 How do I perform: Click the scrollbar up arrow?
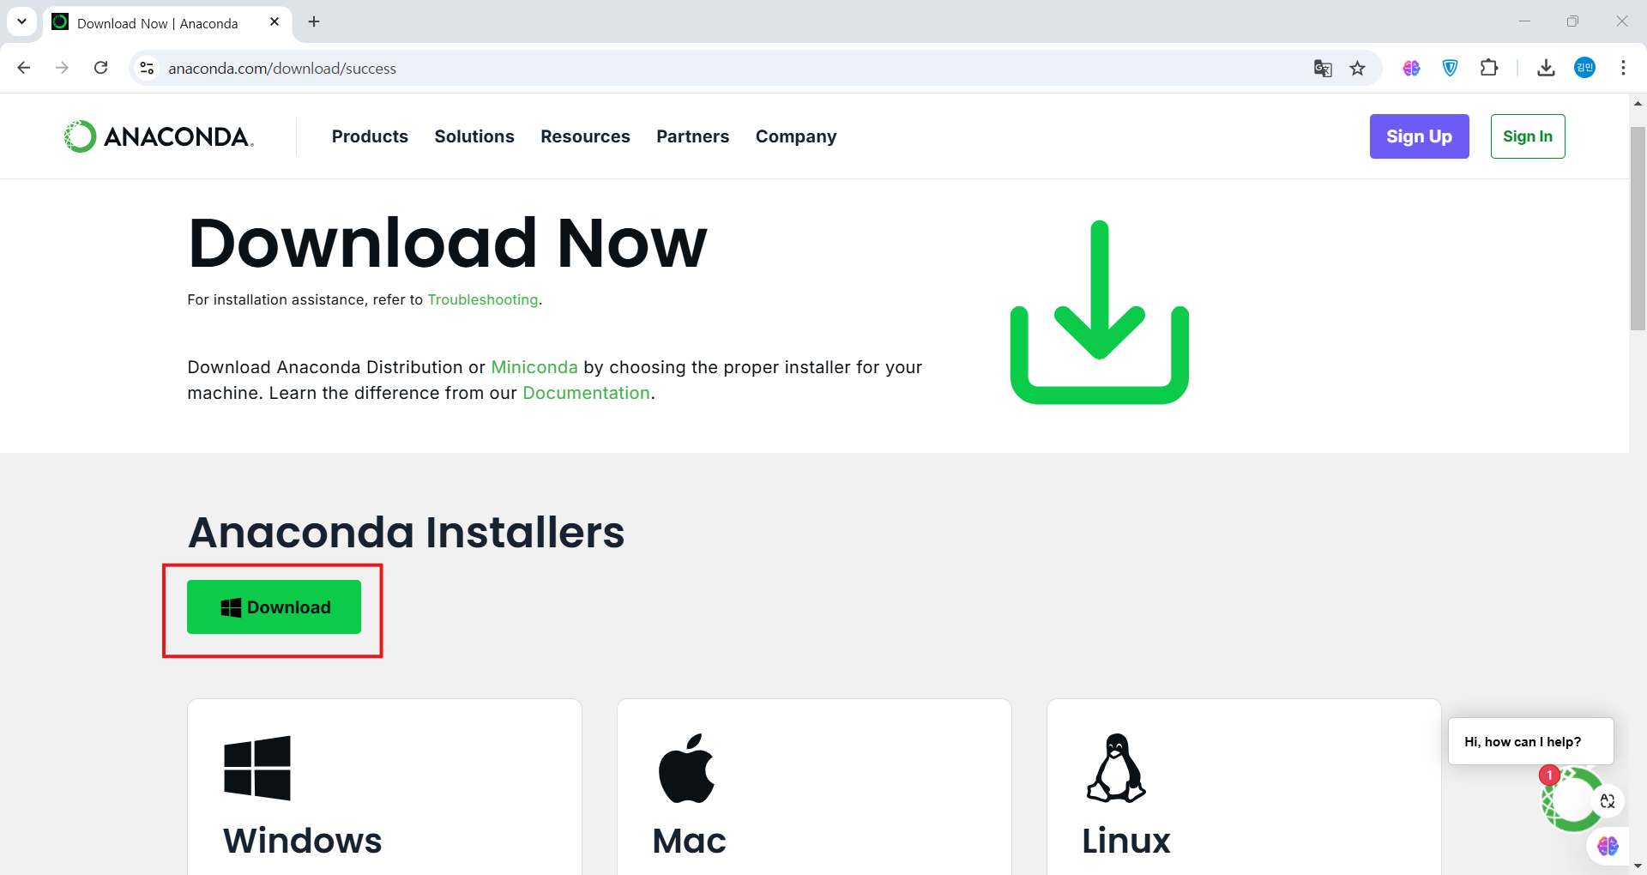pyautogui.click(x=1638, y=103)
